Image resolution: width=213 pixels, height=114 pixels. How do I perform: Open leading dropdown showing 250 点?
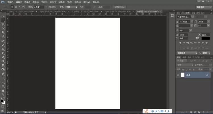click(208, 22)
